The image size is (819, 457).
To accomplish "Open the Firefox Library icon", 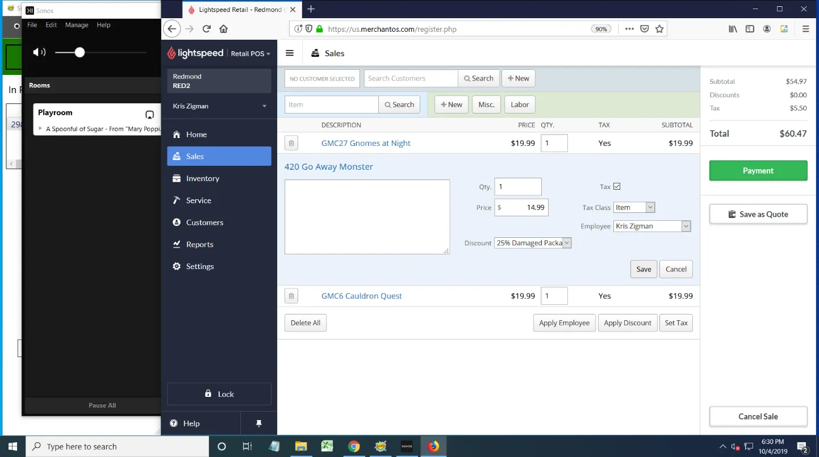I will (733, 29).
